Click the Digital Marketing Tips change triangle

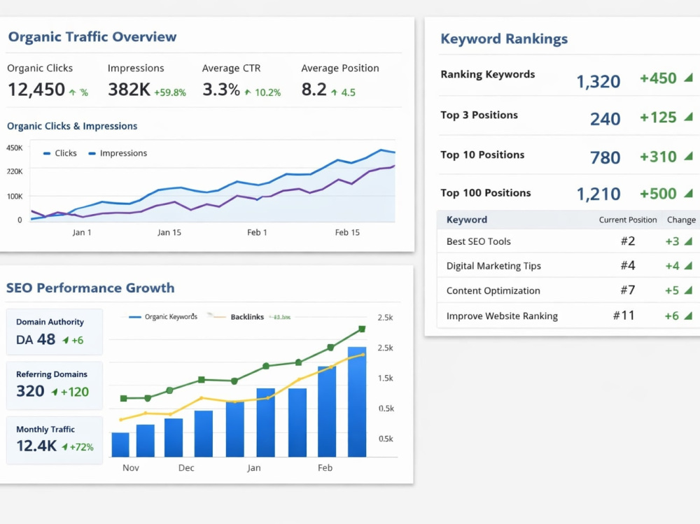pyautogui.click(x=688, y=266)
